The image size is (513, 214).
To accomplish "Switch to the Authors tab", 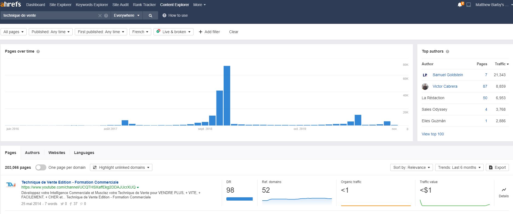I will (32, 153).
